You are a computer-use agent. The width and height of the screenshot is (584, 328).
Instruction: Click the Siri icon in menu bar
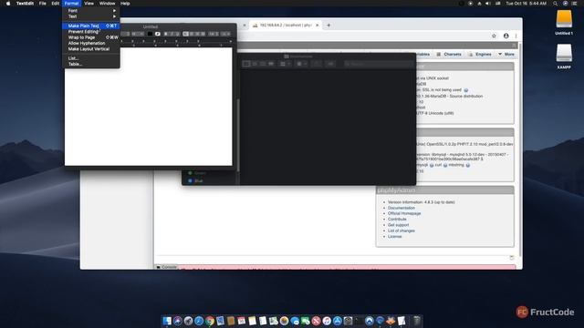(566, 4)
